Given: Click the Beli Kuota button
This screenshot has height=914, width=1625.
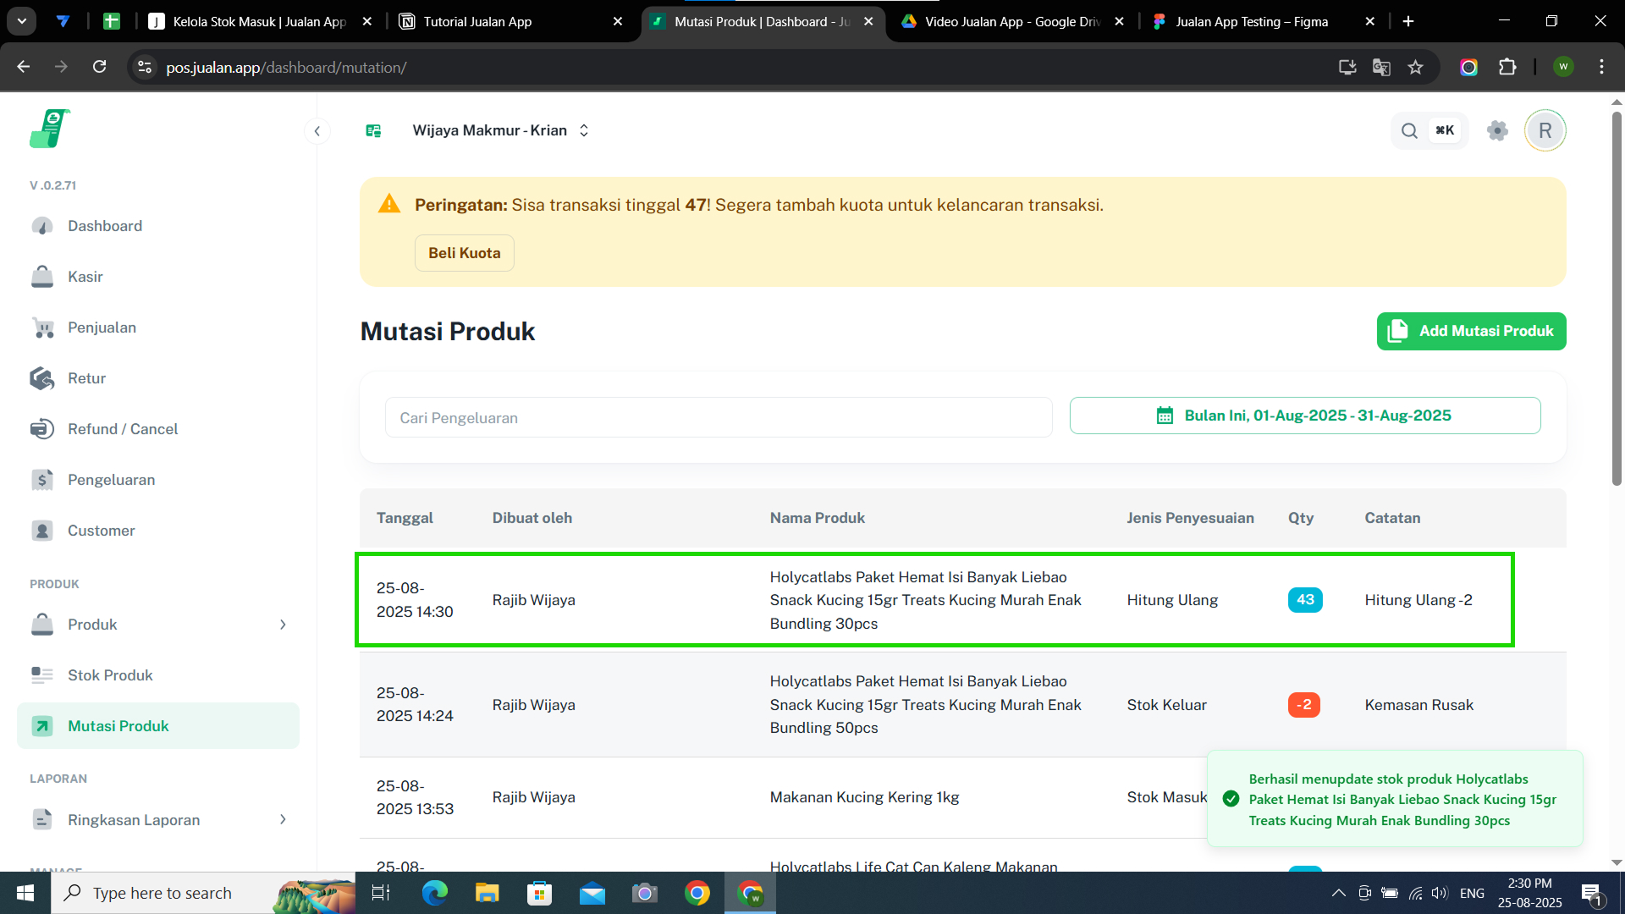Looking at the screenshot, I should (x=464, y=253).
